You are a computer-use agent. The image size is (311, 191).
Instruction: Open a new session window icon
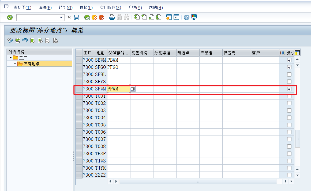[169, 17]
